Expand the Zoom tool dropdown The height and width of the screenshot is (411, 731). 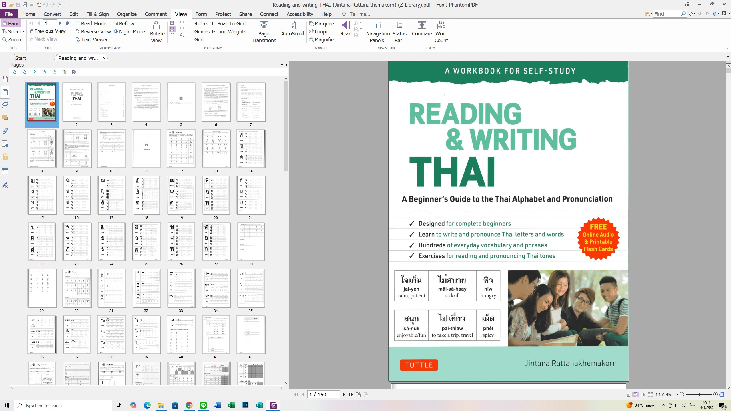point(23,39)
